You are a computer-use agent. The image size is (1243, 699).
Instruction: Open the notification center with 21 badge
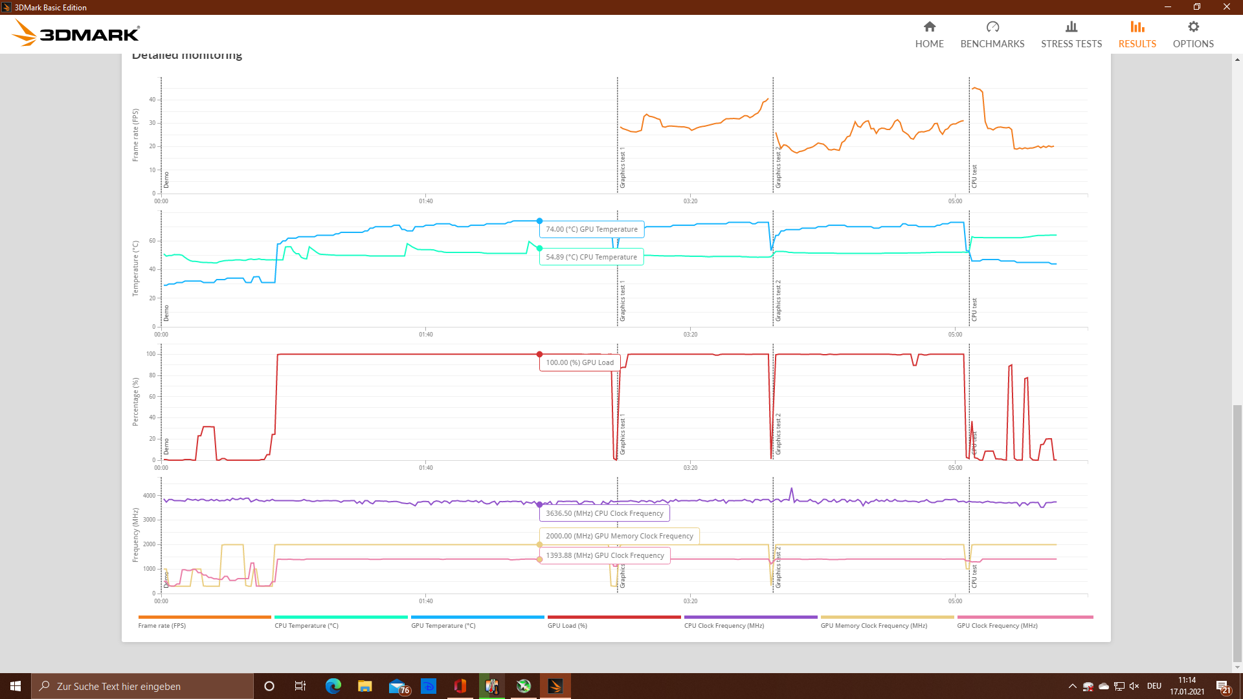[1223, 687]
